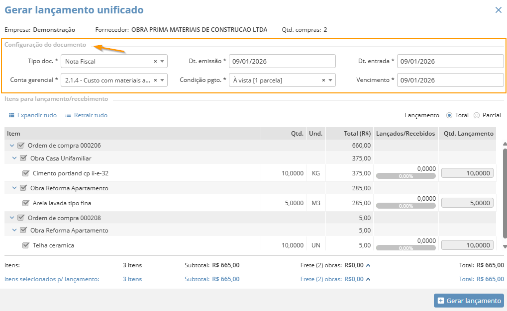Uncheck the Cimento portland cp ii-e-32 item
The width and height of the screenshot is (507, 311).
pos(26,173)
